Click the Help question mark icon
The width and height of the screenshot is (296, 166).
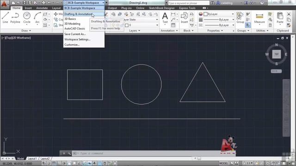pos(262,3)
